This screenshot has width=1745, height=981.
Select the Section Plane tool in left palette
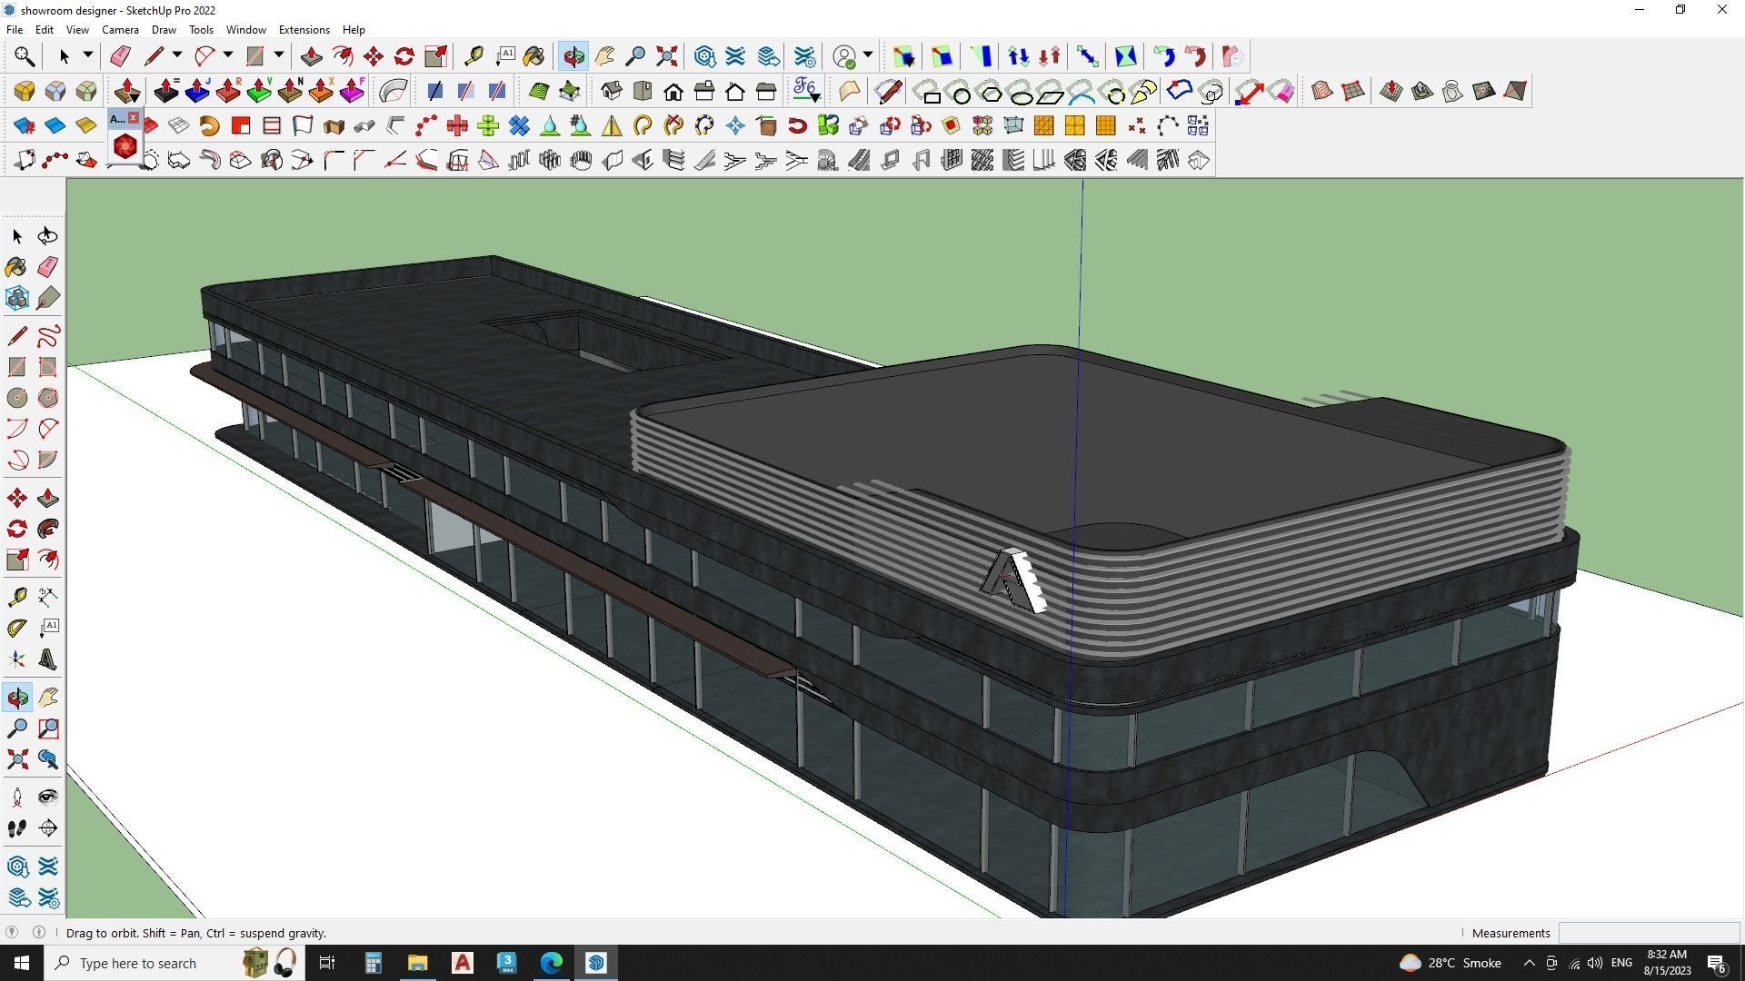pos(47,828)
